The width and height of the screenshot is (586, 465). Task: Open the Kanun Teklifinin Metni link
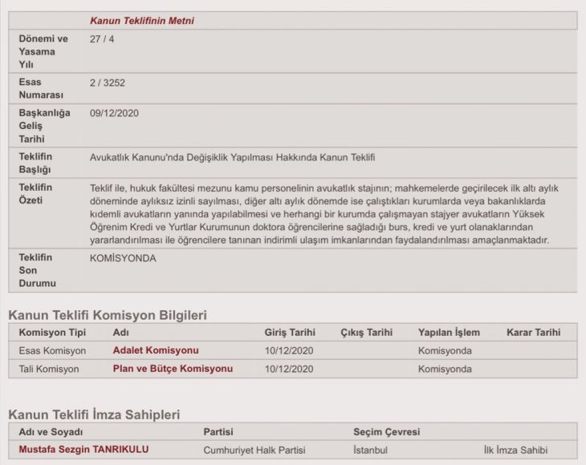[142, 21]
